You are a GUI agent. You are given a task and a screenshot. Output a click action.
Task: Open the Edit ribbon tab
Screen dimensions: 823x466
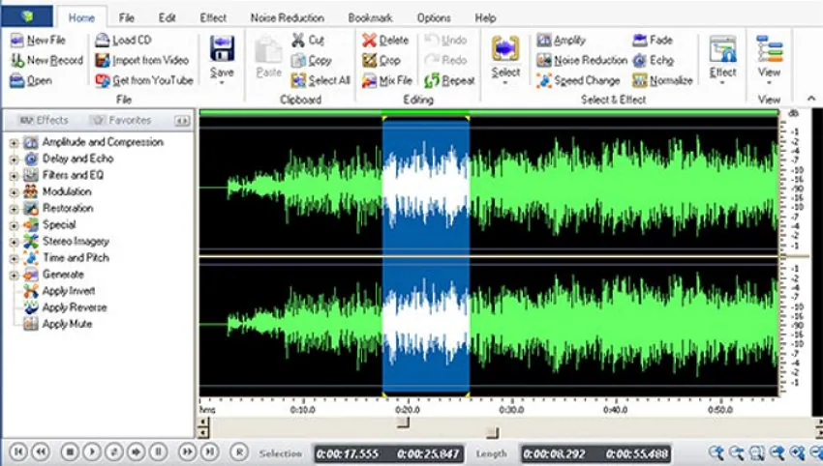pos(167,17)
